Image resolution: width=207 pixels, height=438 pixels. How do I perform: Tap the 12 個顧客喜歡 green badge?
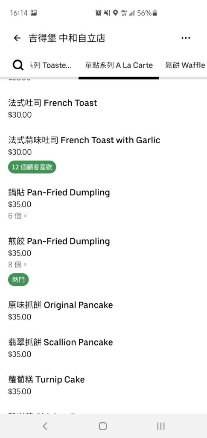(x=32, y=167)
